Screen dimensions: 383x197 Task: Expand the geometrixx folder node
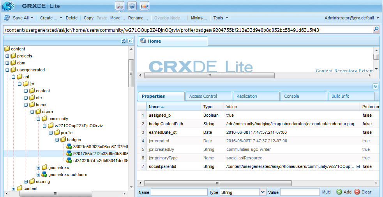pos(39,168)
